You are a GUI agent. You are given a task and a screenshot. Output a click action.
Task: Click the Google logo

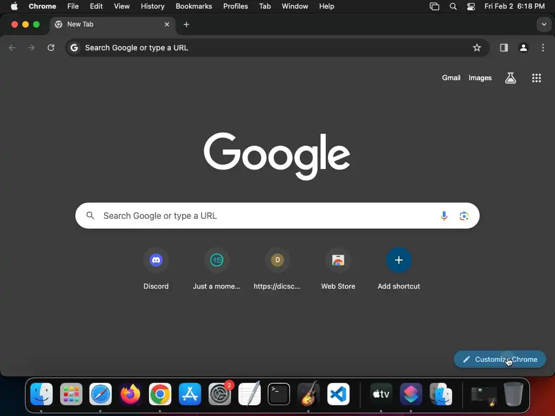(277, 155)
